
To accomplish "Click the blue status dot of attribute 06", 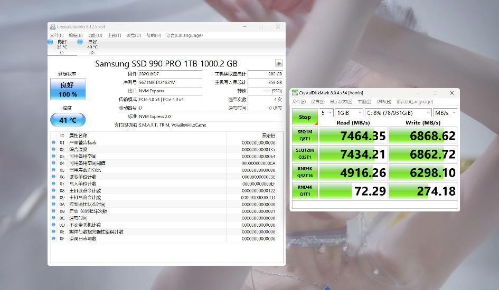I will [53, 177].
